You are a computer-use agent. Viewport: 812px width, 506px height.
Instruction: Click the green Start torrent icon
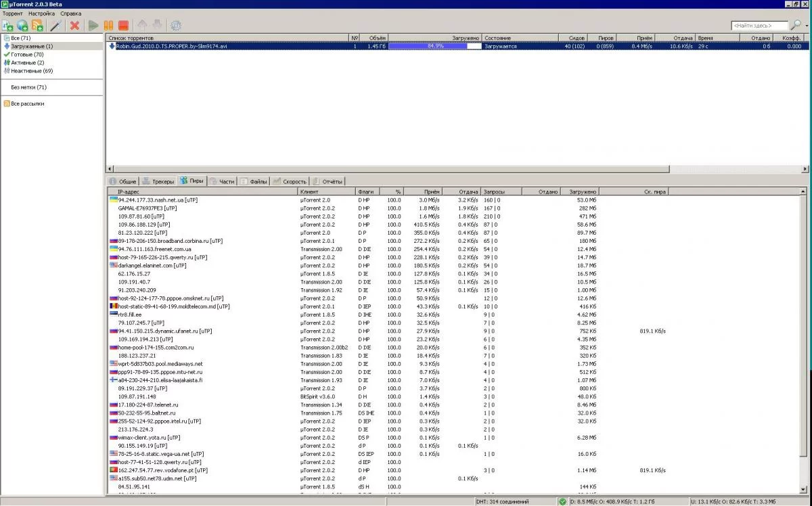click(x=93, y=26)
